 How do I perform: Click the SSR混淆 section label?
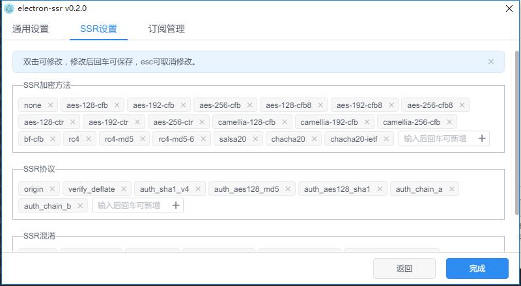[39, 236]
